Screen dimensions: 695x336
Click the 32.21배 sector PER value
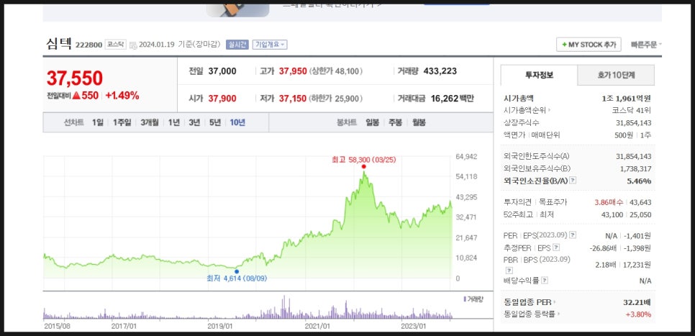637,302
